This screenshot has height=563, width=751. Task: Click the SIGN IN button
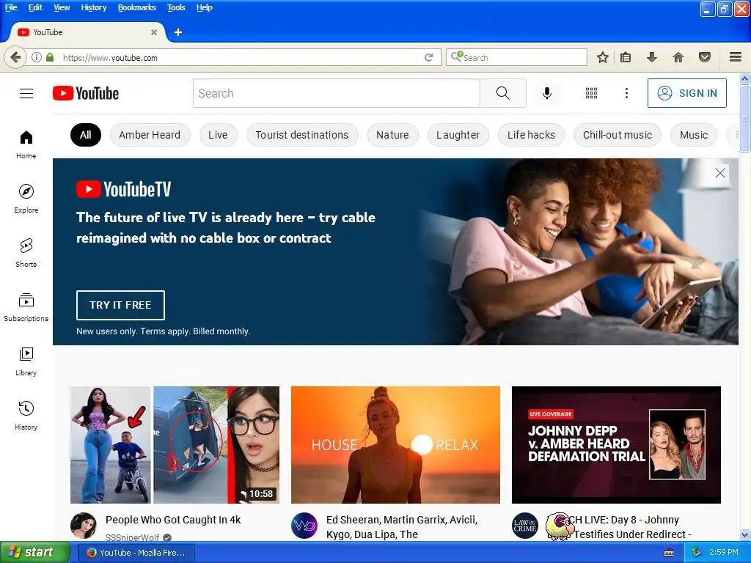pos(686,93)
